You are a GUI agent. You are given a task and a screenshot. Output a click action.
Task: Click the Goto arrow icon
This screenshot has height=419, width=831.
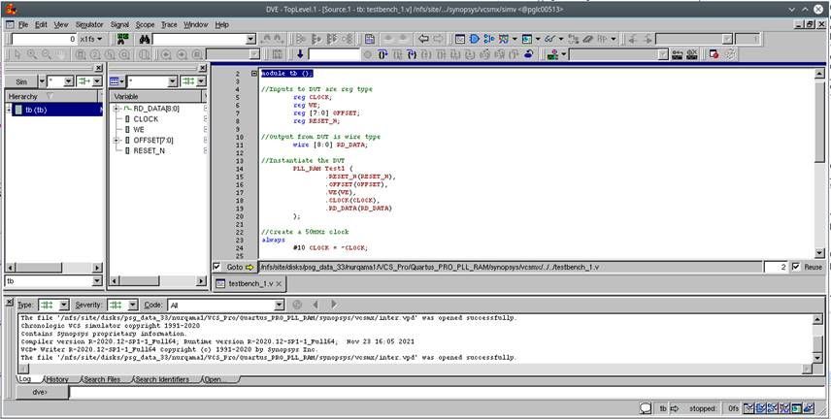tap(249, 267)
